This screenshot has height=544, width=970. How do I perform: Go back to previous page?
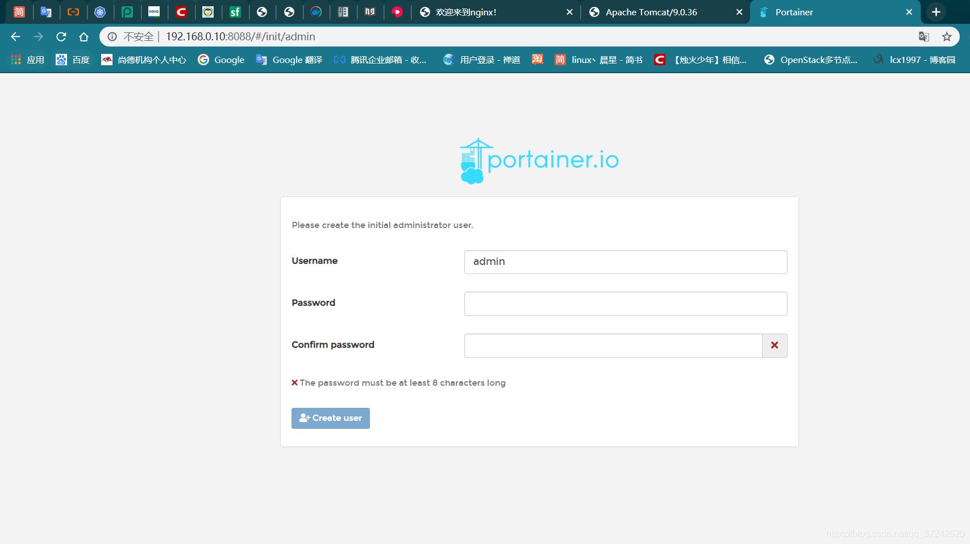tap(15, 37)
